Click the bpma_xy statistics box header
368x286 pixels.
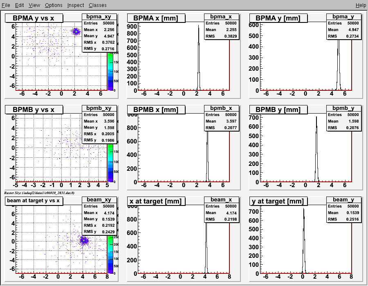tap(99, 17)
